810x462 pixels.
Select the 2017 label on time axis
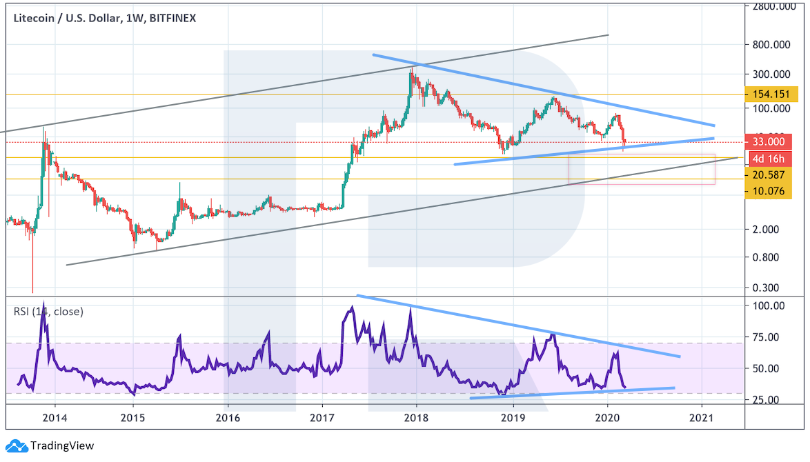(x=322, y=418)
